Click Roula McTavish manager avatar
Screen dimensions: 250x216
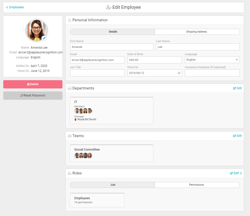[x=75, y=120]
